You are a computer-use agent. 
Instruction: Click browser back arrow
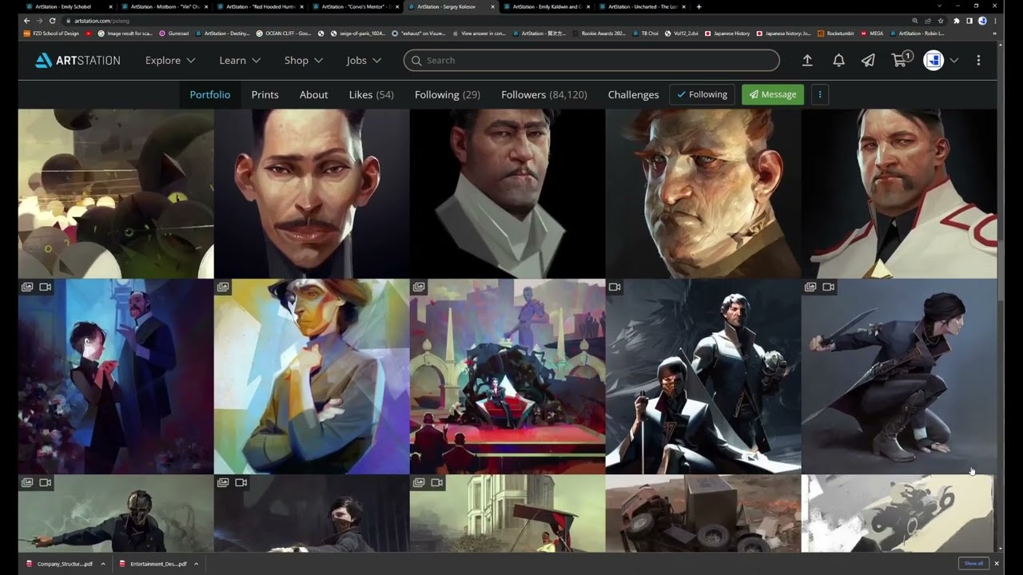pos(26,20)
